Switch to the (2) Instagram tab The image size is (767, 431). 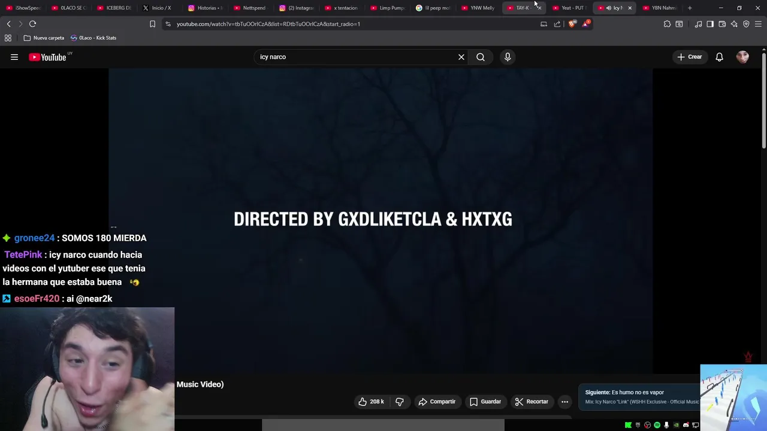coord(296,8)
